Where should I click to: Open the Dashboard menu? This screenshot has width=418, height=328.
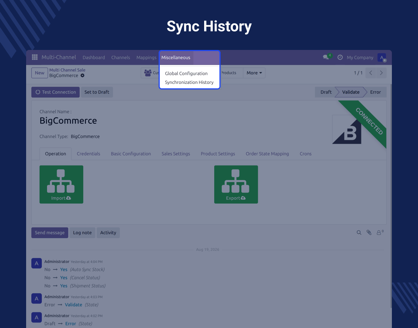94,57
